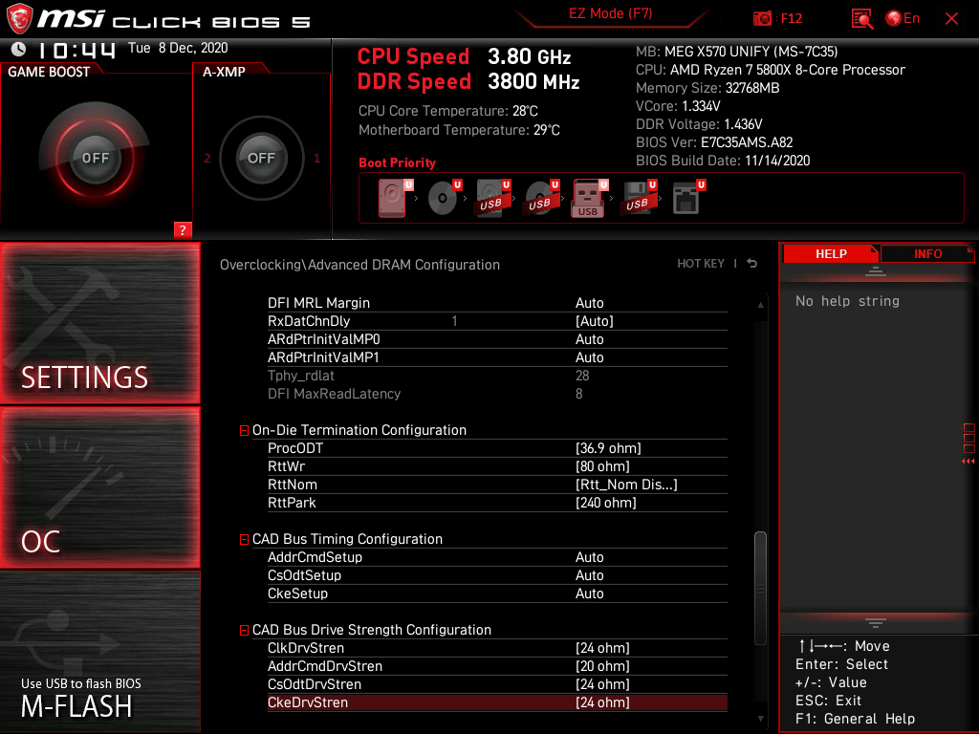The image size is (979, 734).
Task: Switch to the INFO tab
Action: coord(927,254)
